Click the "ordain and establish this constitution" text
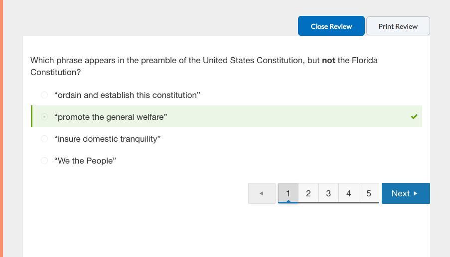This screenshot has width=450, height=257. 127,95
